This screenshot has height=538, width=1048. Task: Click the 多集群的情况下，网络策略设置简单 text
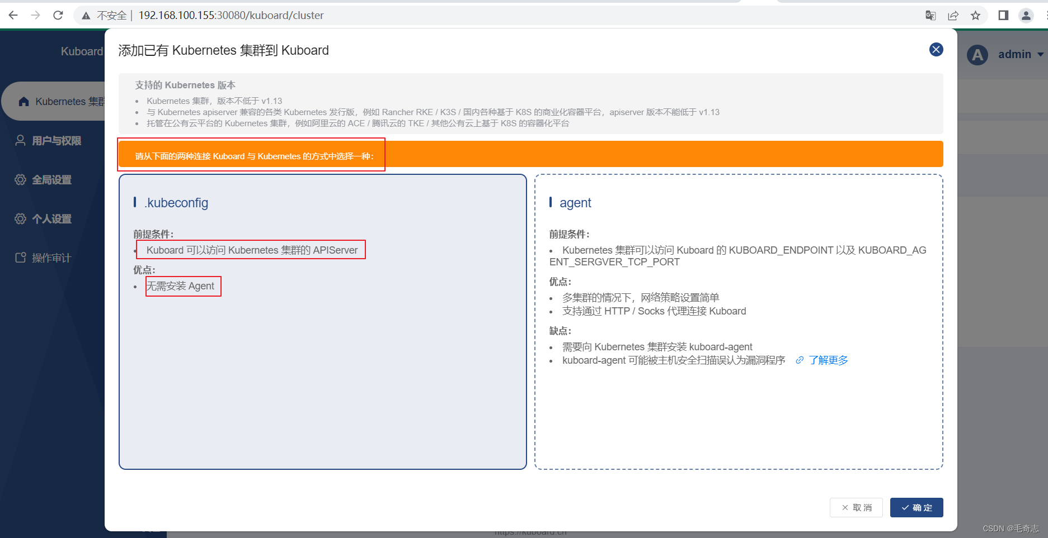point(641,298)
